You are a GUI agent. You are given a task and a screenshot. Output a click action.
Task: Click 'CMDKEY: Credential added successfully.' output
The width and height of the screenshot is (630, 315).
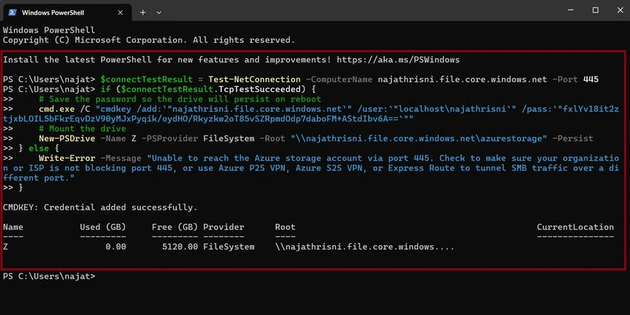101,208
